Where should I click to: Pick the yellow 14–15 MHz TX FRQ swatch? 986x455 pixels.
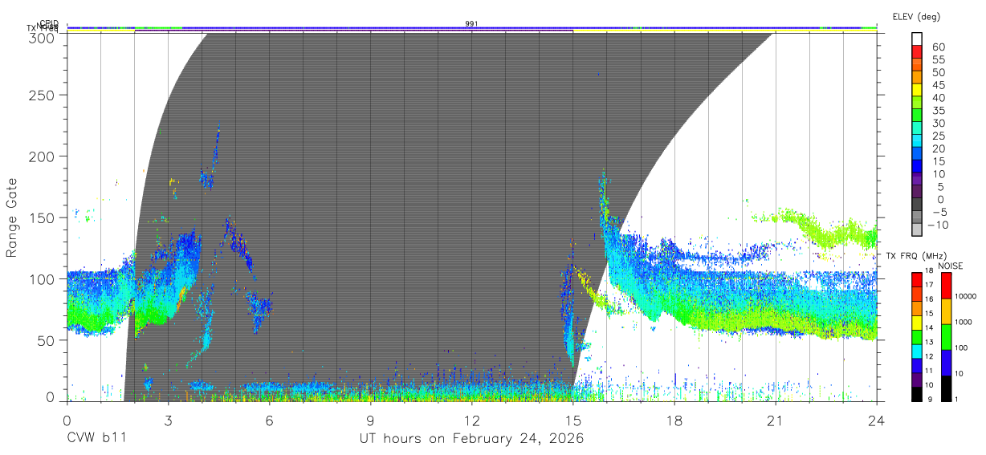coord(917,323)
